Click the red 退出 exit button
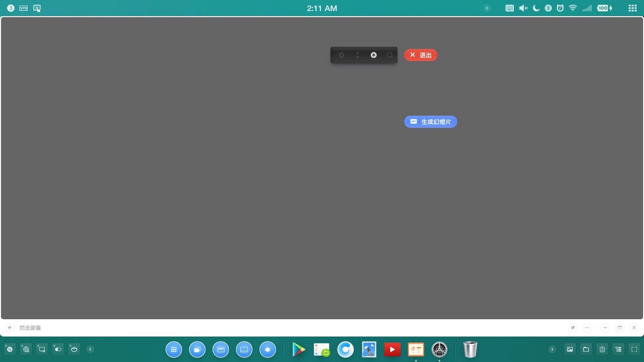 tap(420, 55)
